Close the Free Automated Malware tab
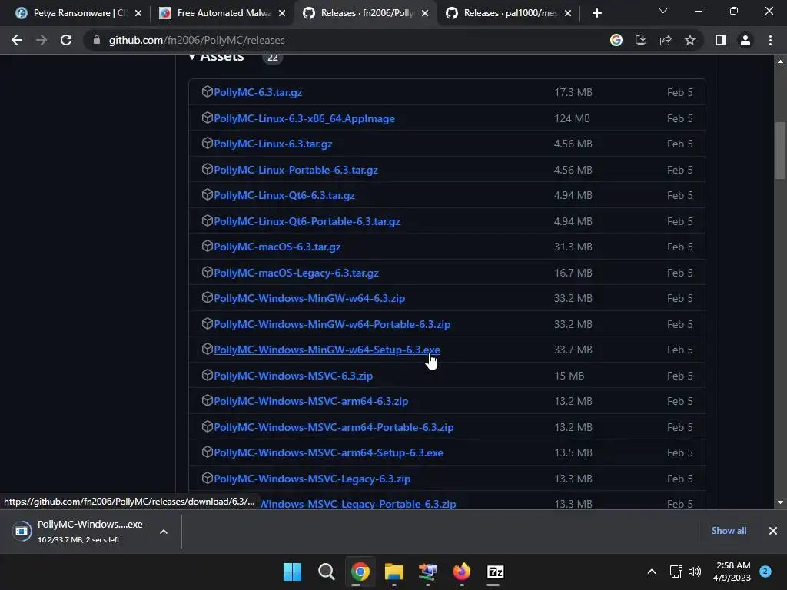Image resolution: width=787 pixels, height=590 pixels. pyautogui.click(x=282, y=14)
